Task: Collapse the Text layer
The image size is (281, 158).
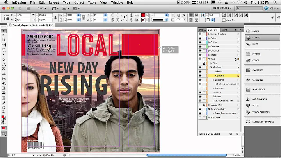Action: [x=209, y=59]
